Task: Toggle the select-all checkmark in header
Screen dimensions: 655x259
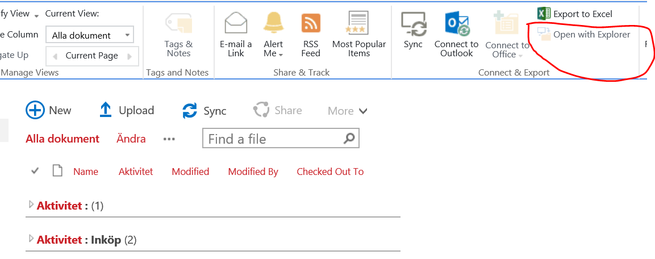Action: point(35,171)
